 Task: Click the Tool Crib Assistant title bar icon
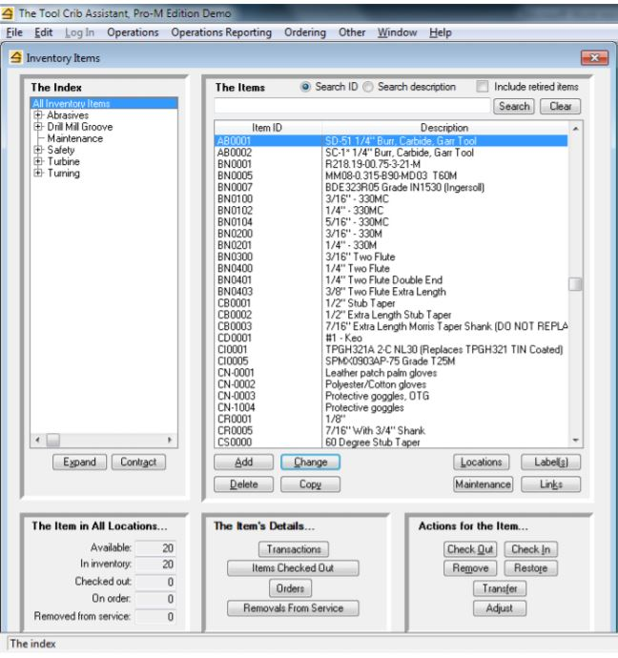(8, 13)
